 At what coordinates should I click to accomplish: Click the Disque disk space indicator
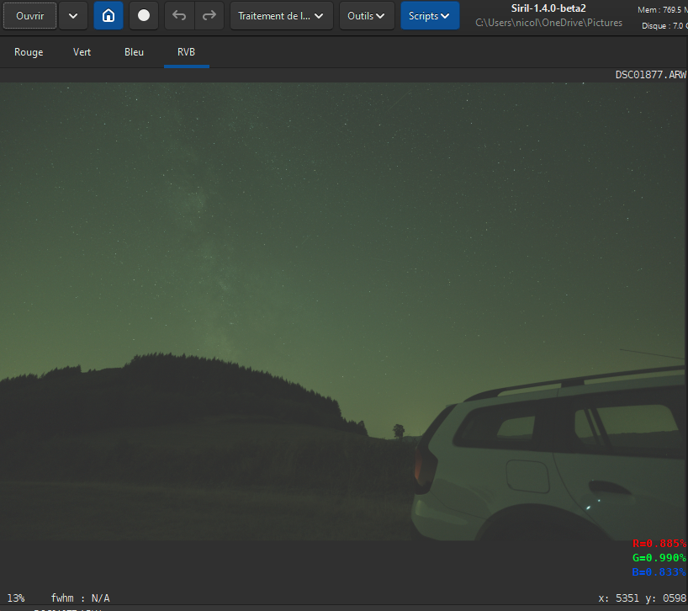664,26
